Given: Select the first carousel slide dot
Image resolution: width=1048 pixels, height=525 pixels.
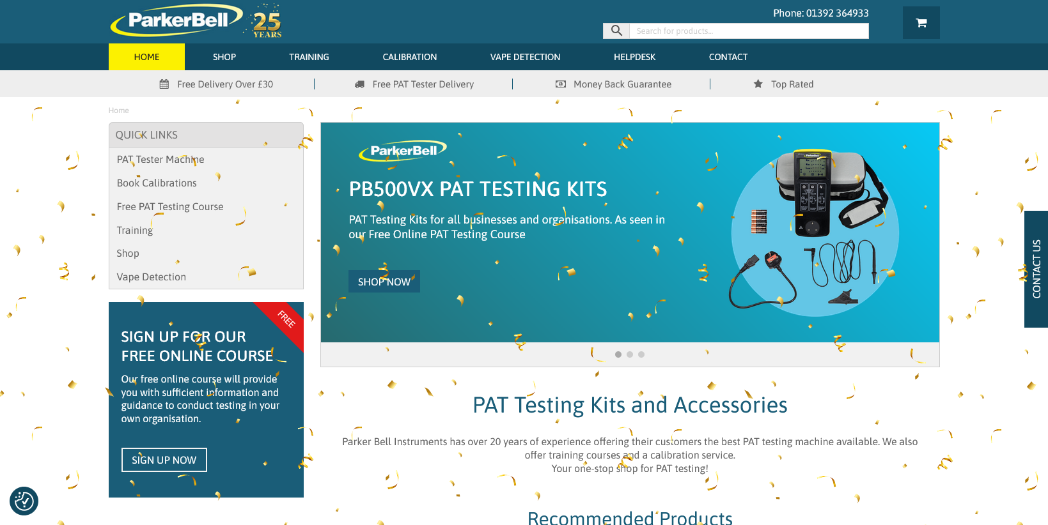Looking at the screenshot, I should (618, 354).
